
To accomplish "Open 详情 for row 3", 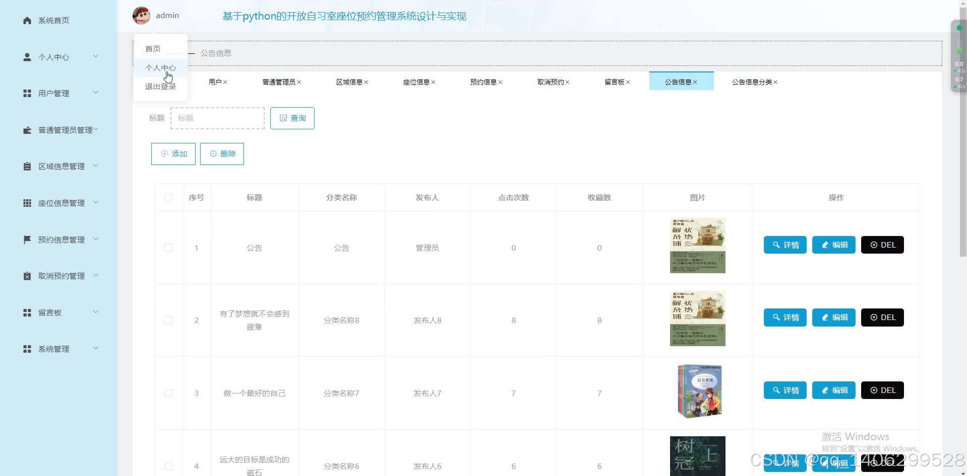I will pyautogui.click(x=785, y=390).
